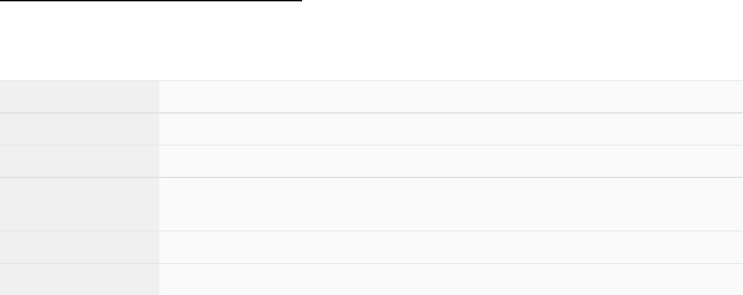Click the black horizontal line at the top

pos(151,1)
